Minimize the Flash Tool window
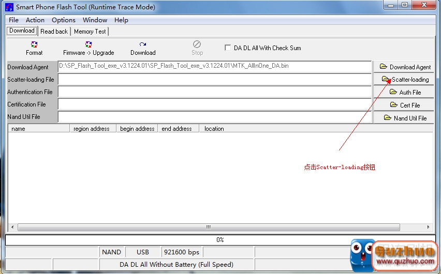 coord(391,5)
